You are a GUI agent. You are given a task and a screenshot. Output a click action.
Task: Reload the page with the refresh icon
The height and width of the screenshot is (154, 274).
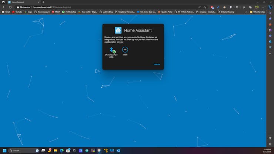10,7
